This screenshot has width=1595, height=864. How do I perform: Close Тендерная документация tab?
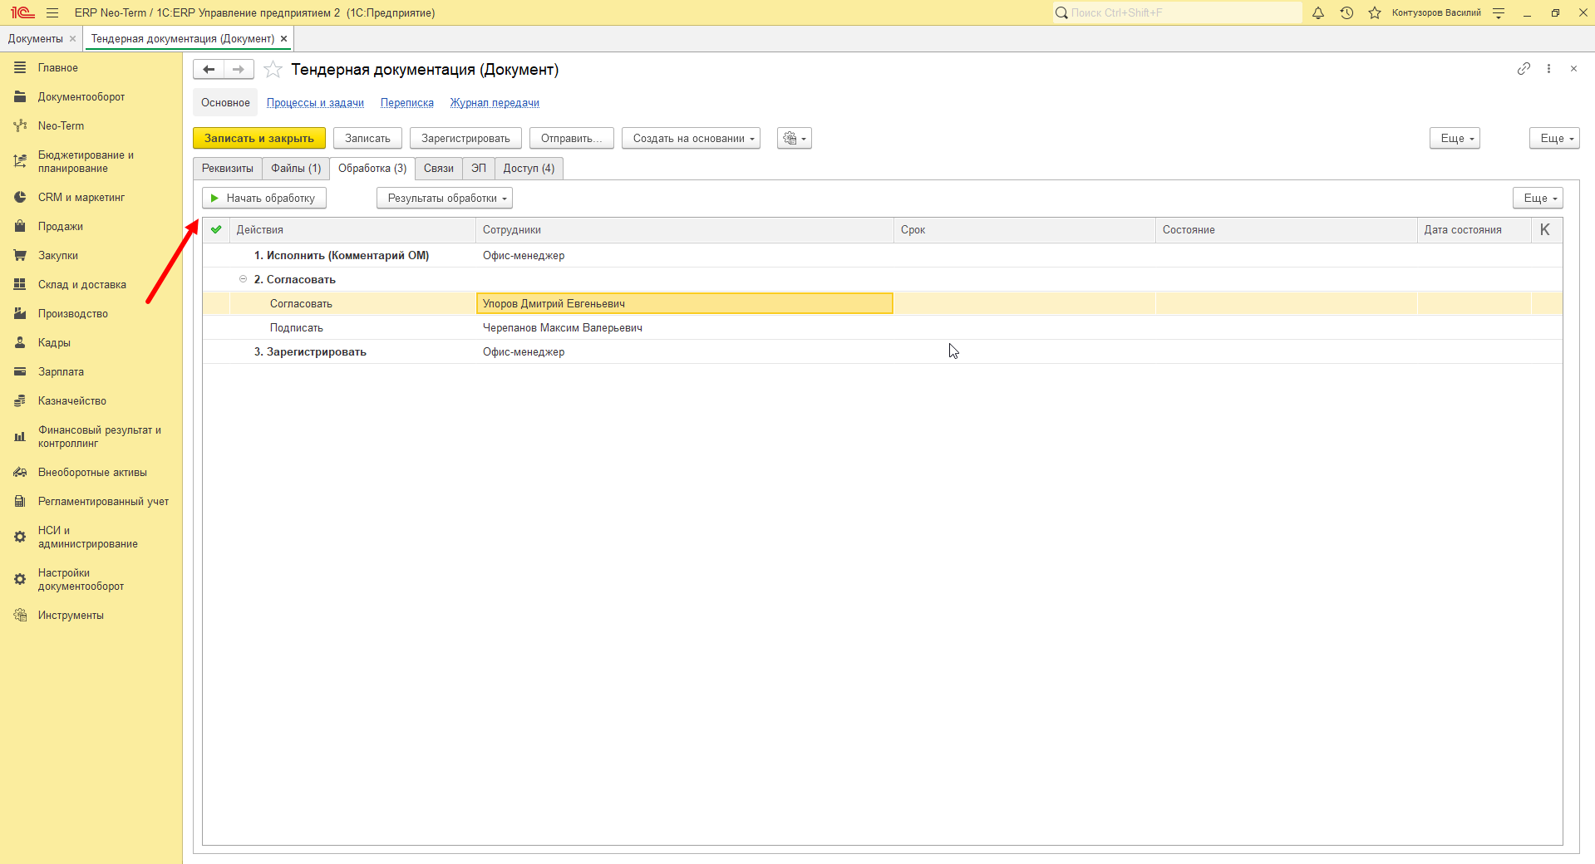pyautogui.click(x=283, y=39)
